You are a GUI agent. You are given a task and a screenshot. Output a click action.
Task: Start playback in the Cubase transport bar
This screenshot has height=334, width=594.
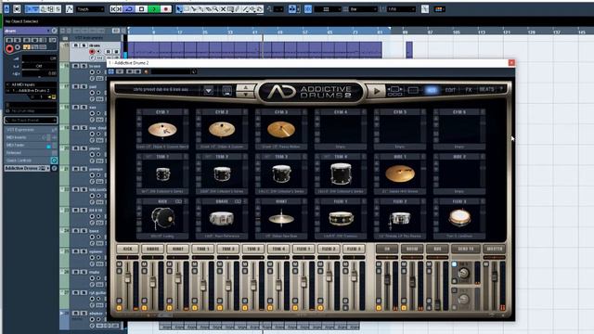click(x=153, y=8)
